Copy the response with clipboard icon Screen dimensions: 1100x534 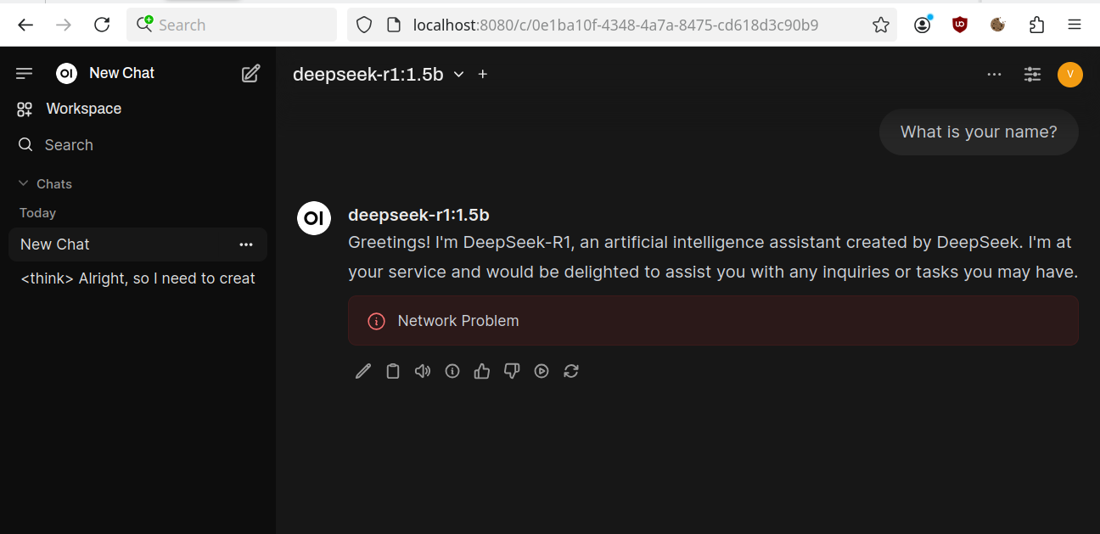click(x=393, y=371)
